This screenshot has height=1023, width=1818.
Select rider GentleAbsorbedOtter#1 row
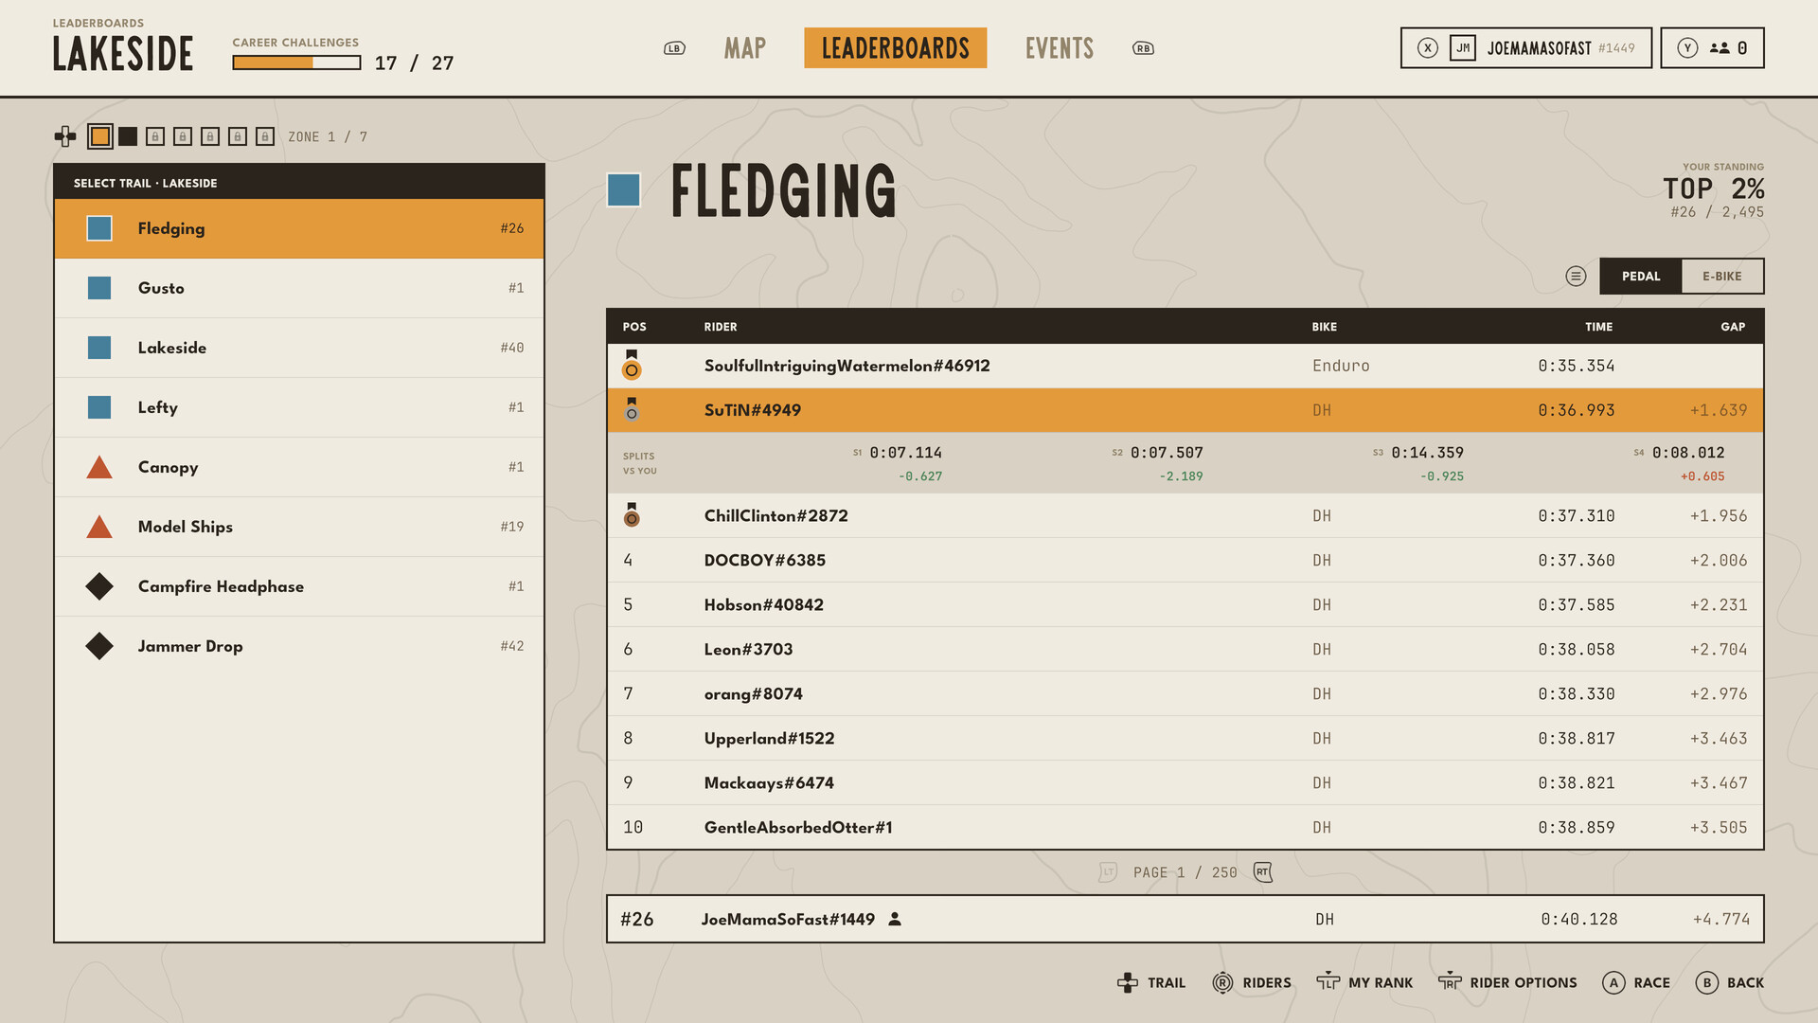1185,827
